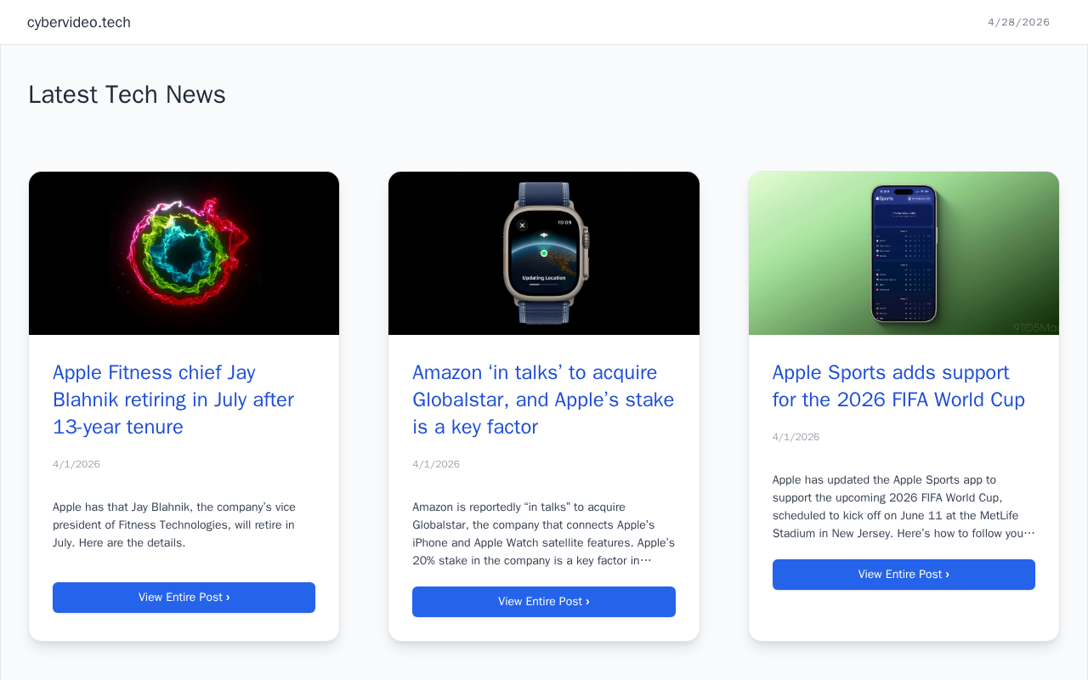Click the Apple Sports article excerpt text
Image resolution: width=1088 pixels, height=680 pixels.
pyautogui.click(x=904, y=507)
